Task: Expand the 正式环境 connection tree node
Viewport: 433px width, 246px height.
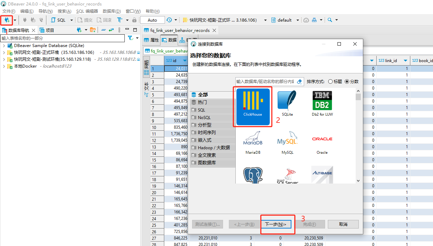Action: [x=4, y=52]
